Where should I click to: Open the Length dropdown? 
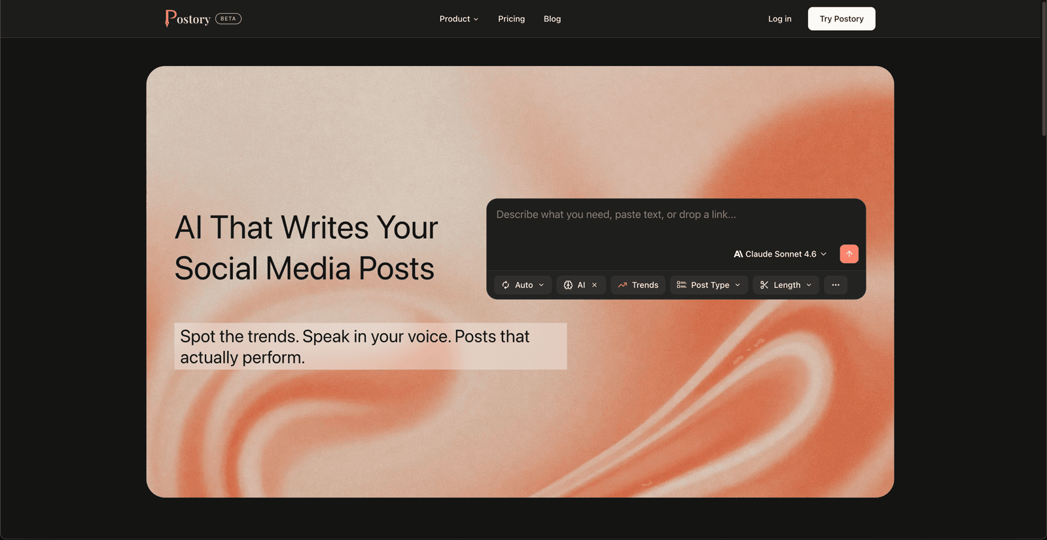(786, 285)
